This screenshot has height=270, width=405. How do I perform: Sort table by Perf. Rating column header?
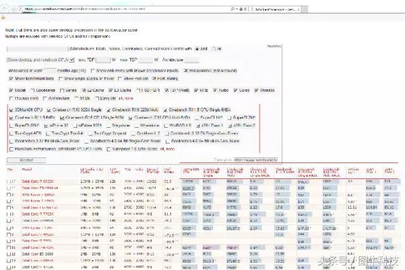point(169,171)
